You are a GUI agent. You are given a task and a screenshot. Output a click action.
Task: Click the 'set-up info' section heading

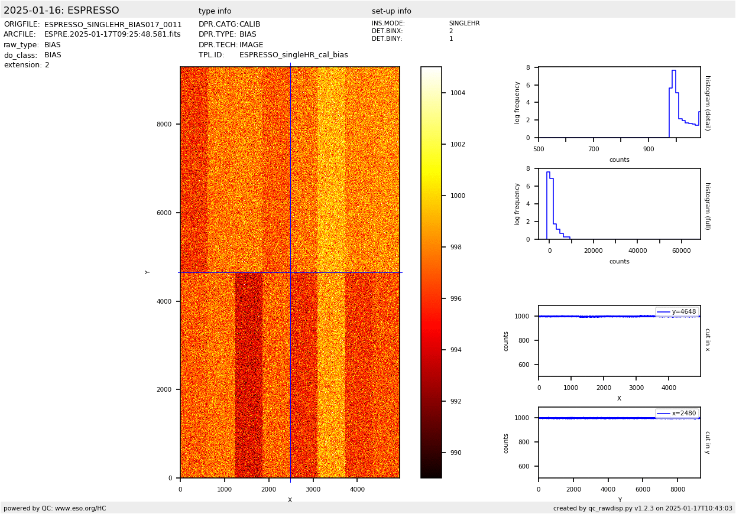(x=391, y=11)
